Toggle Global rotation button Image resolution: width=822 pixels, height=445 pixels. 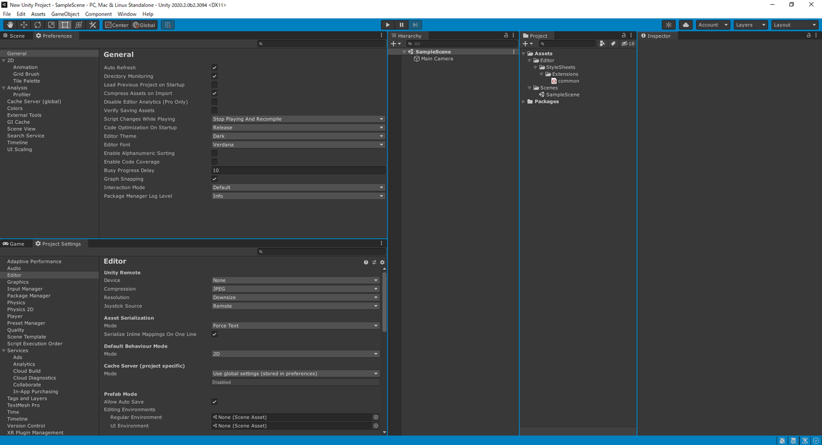(144, 25)
